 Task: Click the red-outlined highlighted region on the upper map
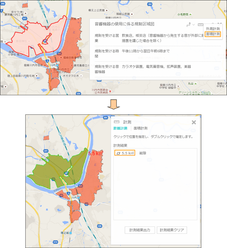pos(36,36)
